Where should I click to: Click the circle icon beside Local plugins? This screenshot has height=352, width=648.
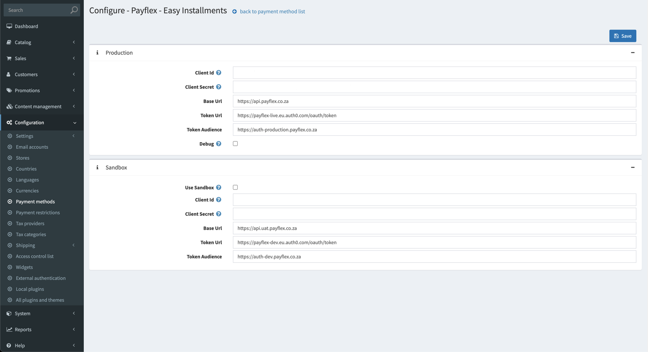coord(10,289)
